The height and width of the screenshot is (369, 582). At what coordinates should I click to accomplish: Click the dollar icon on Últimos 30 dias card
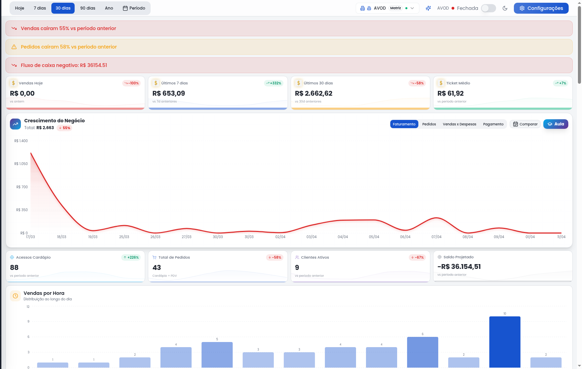299,83
